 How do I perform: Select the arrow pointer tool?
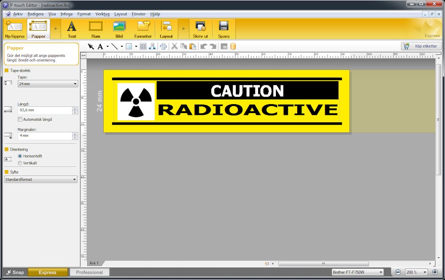click(x=91, y=46)
